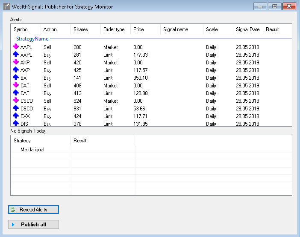The height and width of the screenshot is (237, 300).
Task: Click the pink sell arrow beside AAPL
Action: tap(16, 47)
